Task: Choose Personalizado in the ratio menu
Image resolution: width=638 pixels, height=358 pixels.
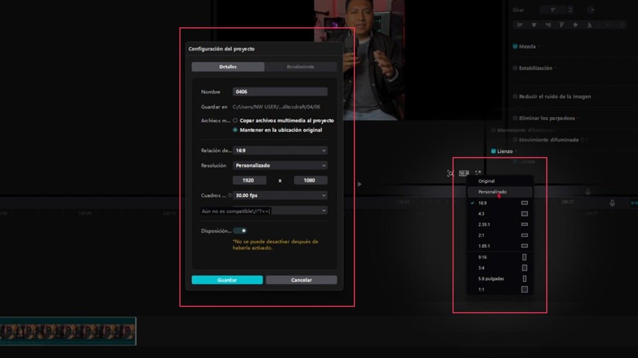Action: coord(500,191)
